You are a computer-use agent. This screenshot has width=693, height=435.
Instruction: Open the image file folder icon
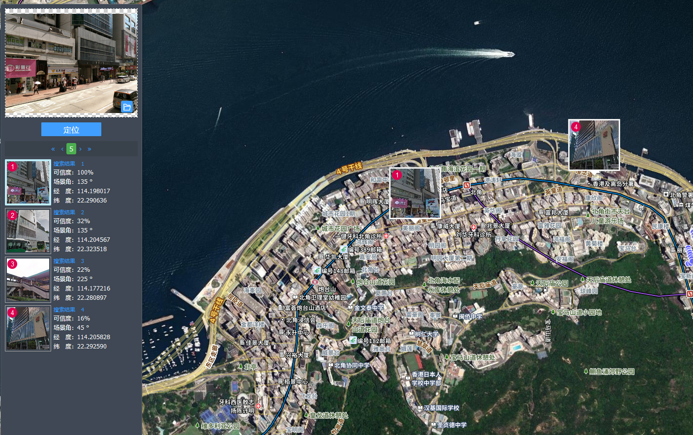(x=127, y=107)
